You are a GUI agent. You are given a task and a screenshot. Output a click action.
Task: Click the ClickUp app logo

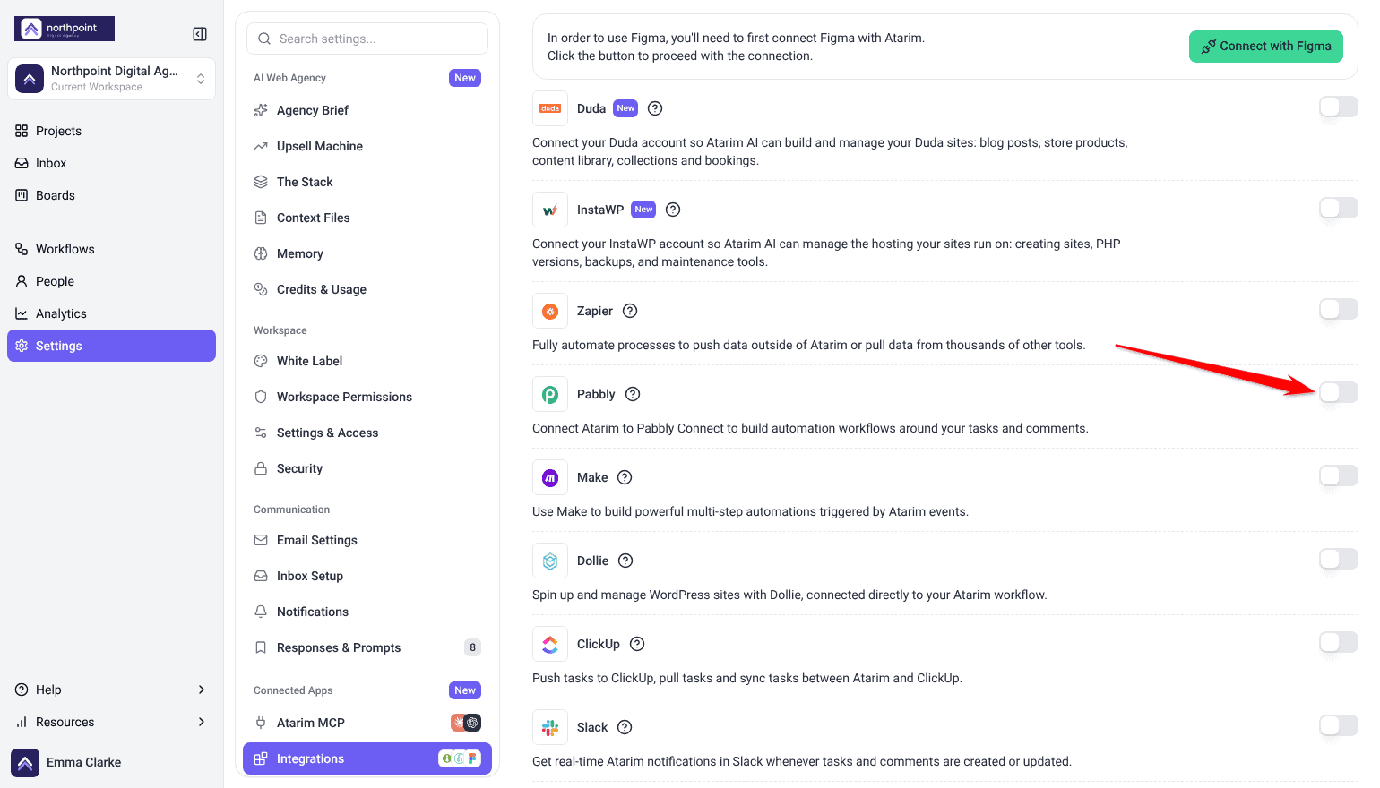(x=550, y=644)
